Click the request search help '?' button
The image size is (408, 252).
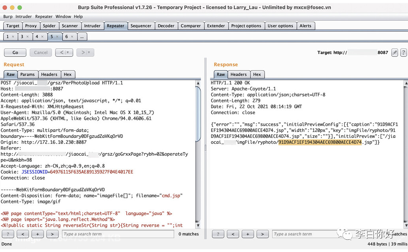click(x=8, y=234)
